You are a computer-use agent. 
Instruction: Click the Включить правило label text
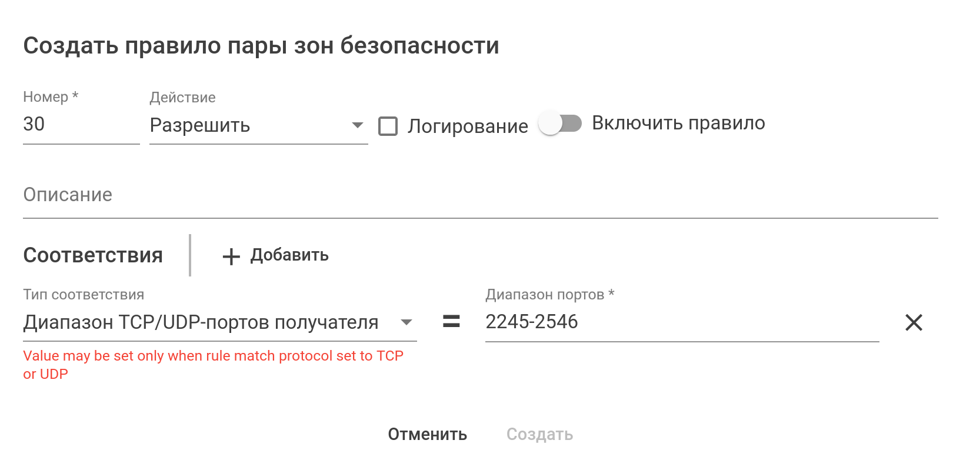click(678, 123)
